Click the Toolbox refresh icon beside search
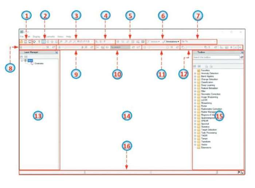 (242, 57)
